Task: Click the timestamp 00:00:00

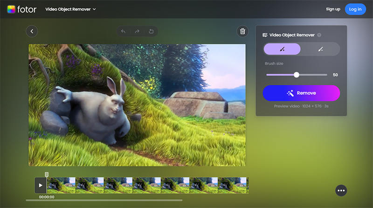Action: coord(47,197)
